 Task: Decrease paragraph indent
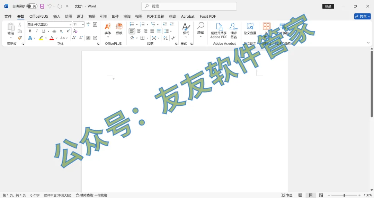pyautogui.click(x=165, y=24)
